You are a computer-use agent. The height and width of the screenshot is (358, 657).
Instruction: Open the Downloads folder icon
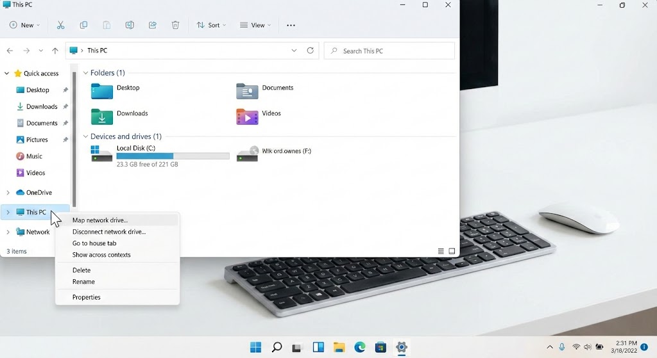coord(102,117)
